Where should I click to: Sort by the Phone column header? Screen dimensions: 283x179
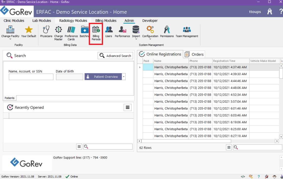[201, 61]
